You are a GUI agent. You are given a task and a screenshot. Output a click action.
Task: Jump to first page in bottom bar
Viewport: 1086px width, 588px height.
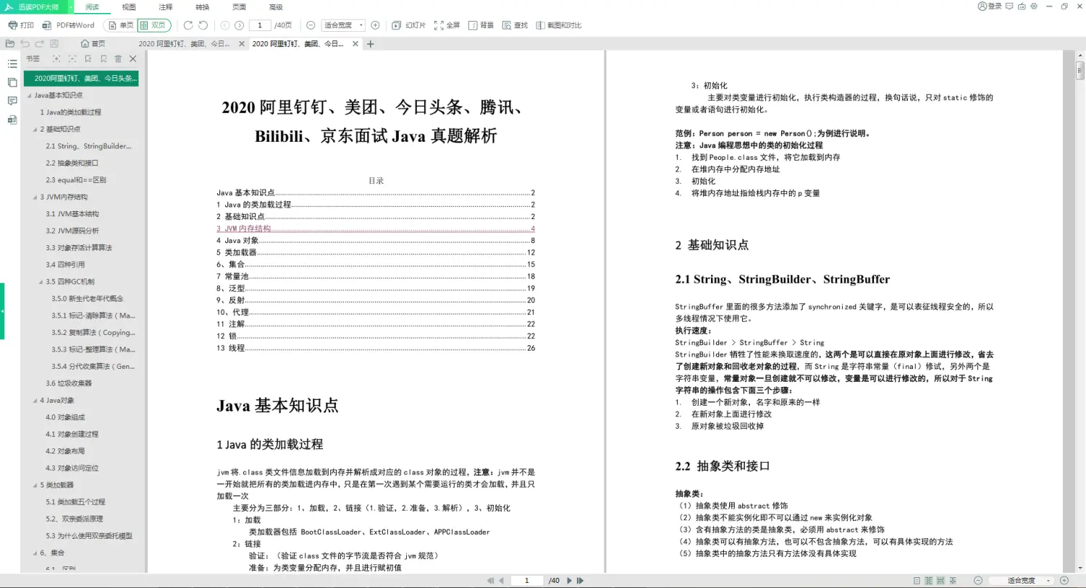[x=490, y=581]
